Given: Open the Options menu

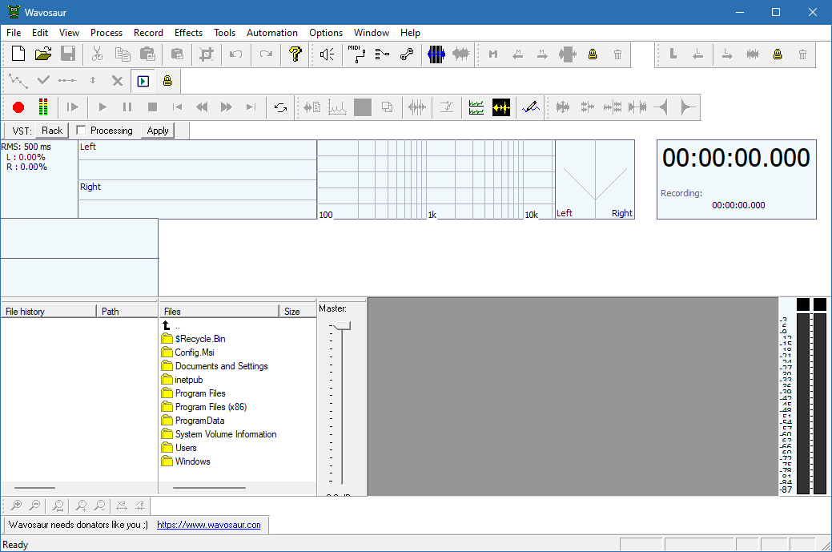Looking at the screenshot, I should click(x=326, y=32).
